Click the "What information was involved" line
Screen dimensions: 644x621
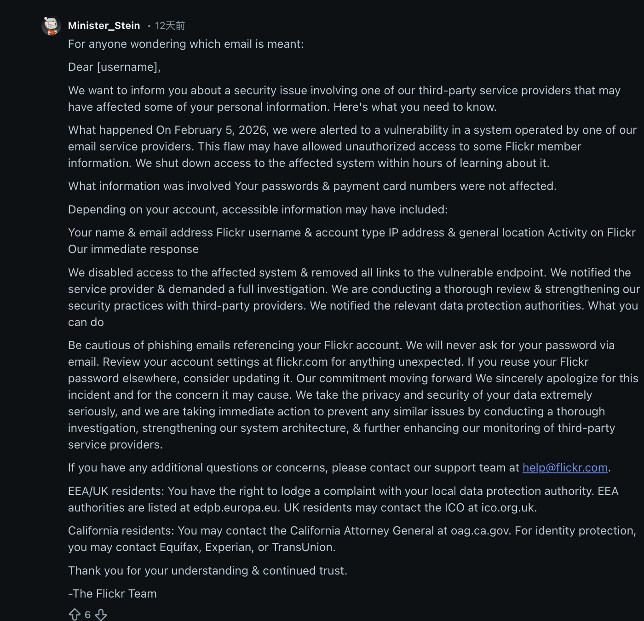(x=312, y=186)
